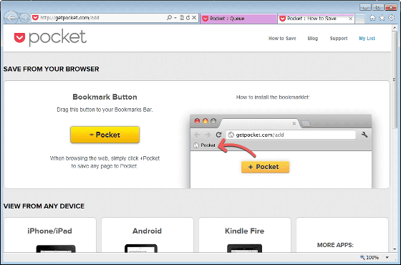Go to the My List link
This screenshot has width=401, height=265.
tap(367, 39)
